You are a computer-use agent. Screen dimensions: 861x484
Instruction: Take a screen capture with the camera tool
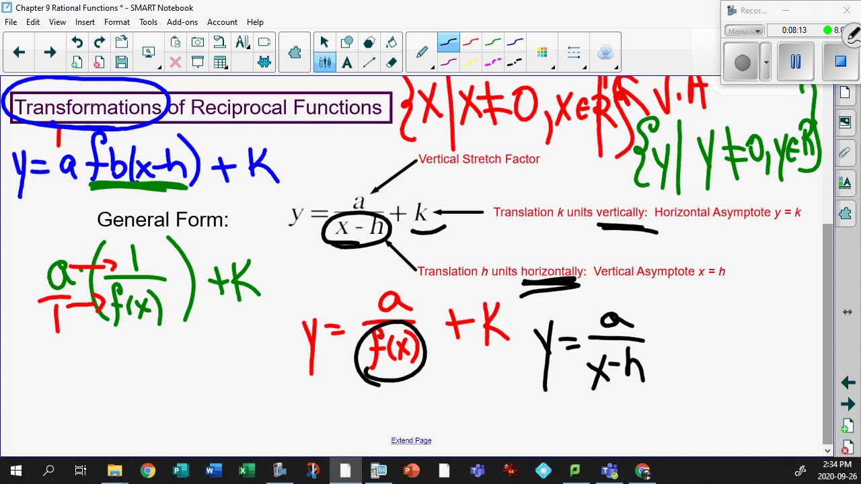coord(197,42)
